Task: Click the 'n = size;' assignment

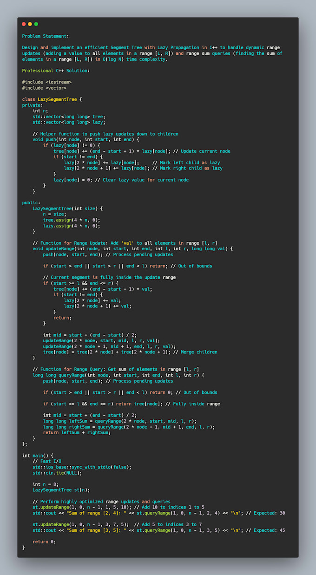Action: pos(55,214)
